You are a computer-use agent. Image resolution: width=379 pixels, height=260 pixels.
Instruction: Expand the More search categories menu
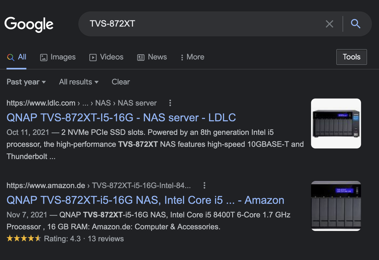point(192,57)
